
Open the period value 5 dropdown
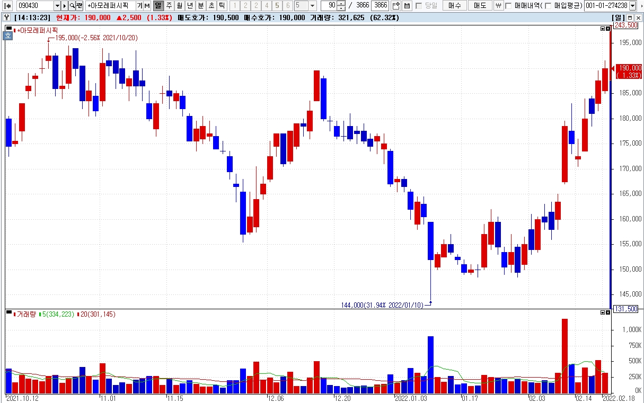point(312,6)
